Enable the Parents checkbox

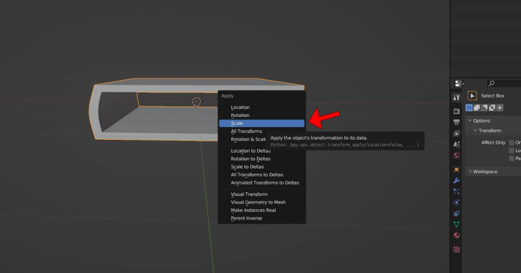point(511,158)
